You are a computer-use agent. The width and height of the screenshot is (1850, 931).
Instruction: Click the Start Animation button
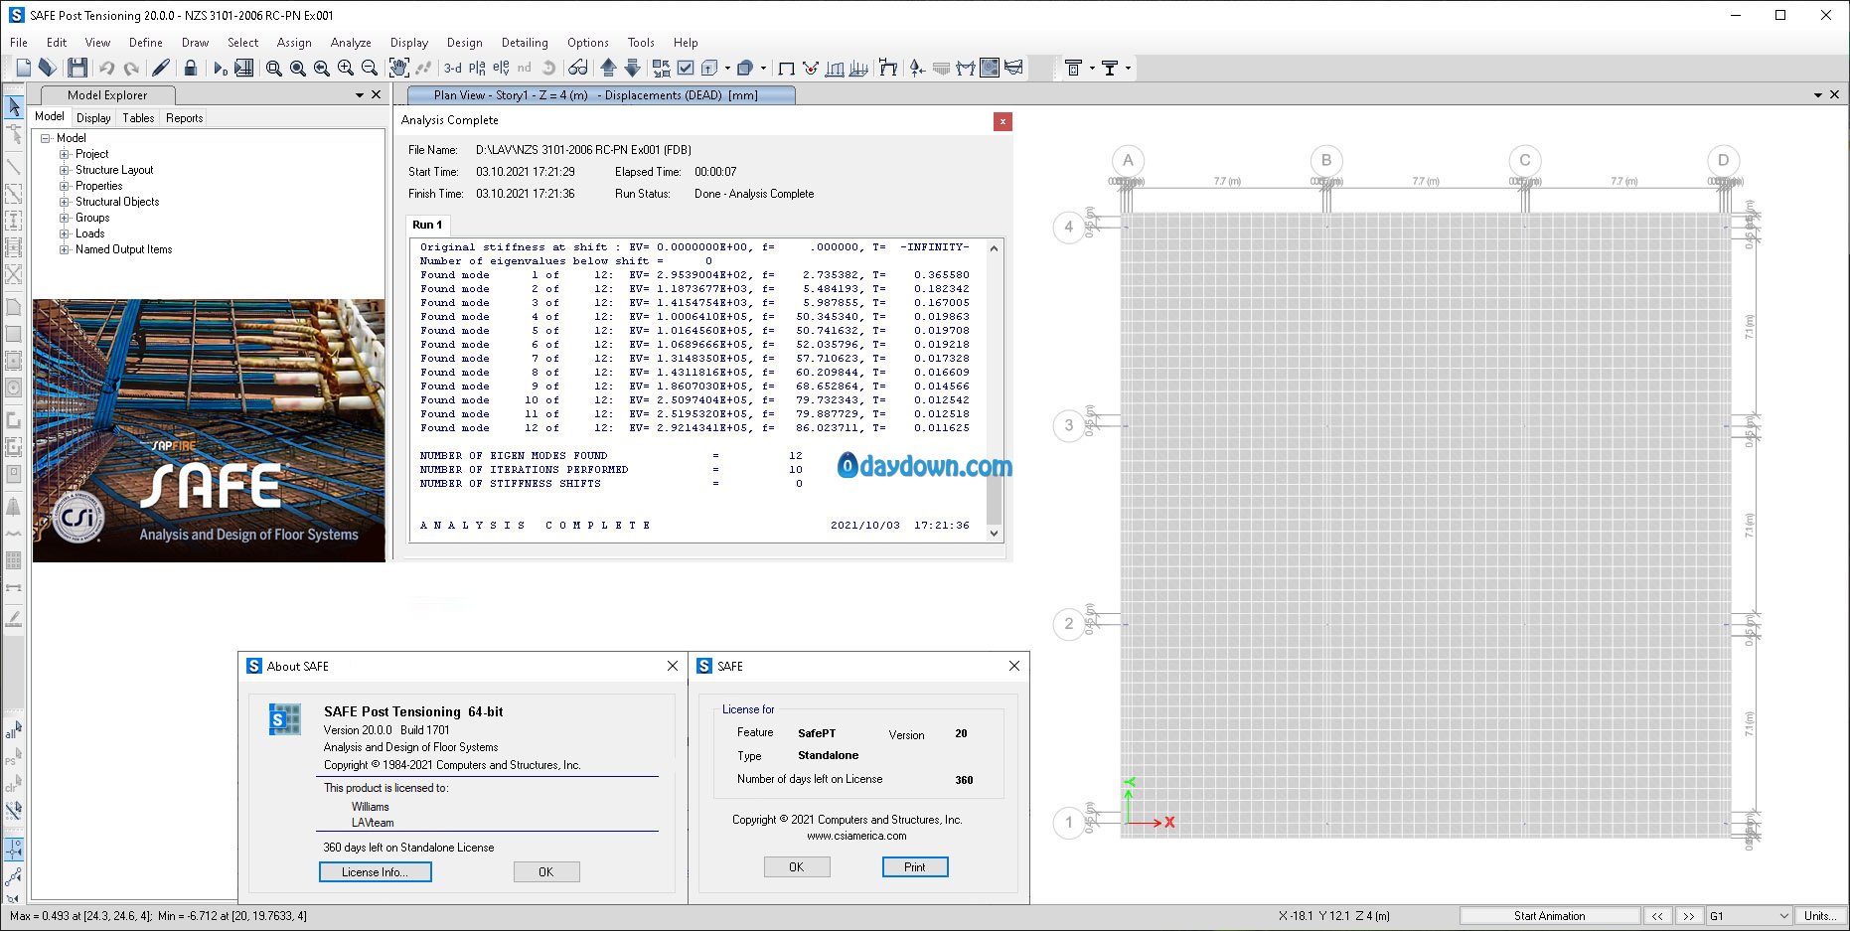click(1550, 916)
